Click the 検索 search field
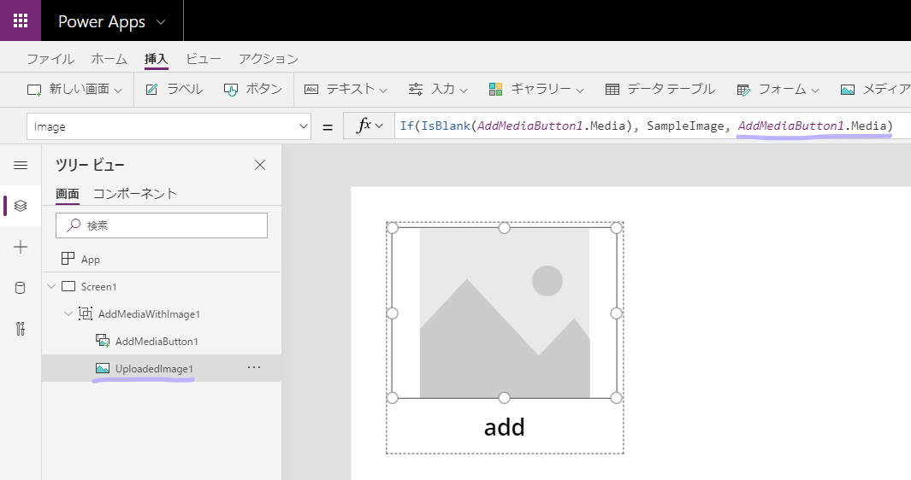Viewport: 911px width, 480px height. pyautogui.click(x=162, y=225)
